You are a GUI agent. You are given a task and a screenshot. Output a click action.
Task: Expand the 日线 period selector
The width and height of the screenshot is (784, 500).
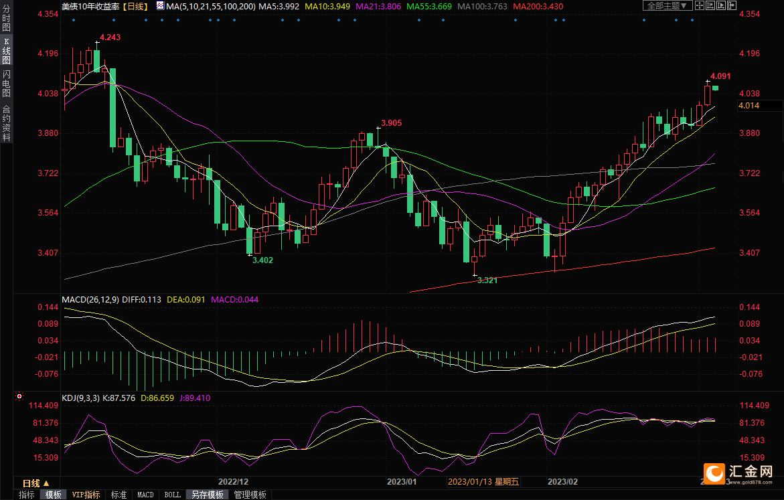pos(36,483)
